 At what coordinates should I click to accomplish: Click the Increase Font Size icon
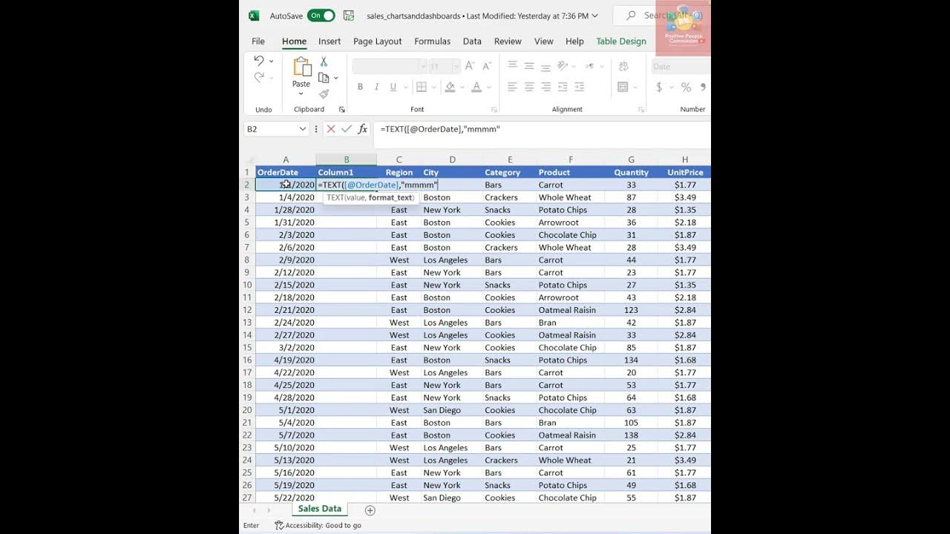click(x=470, y=66)
